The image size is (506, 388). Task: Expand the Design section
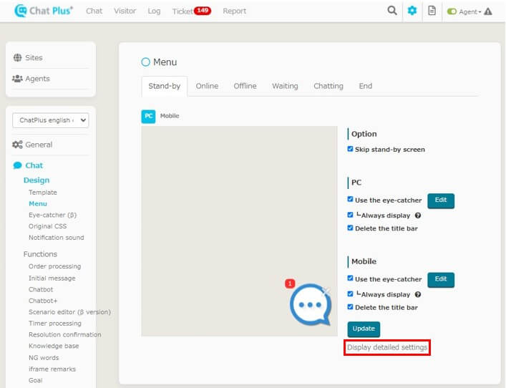tap(37, 180)
